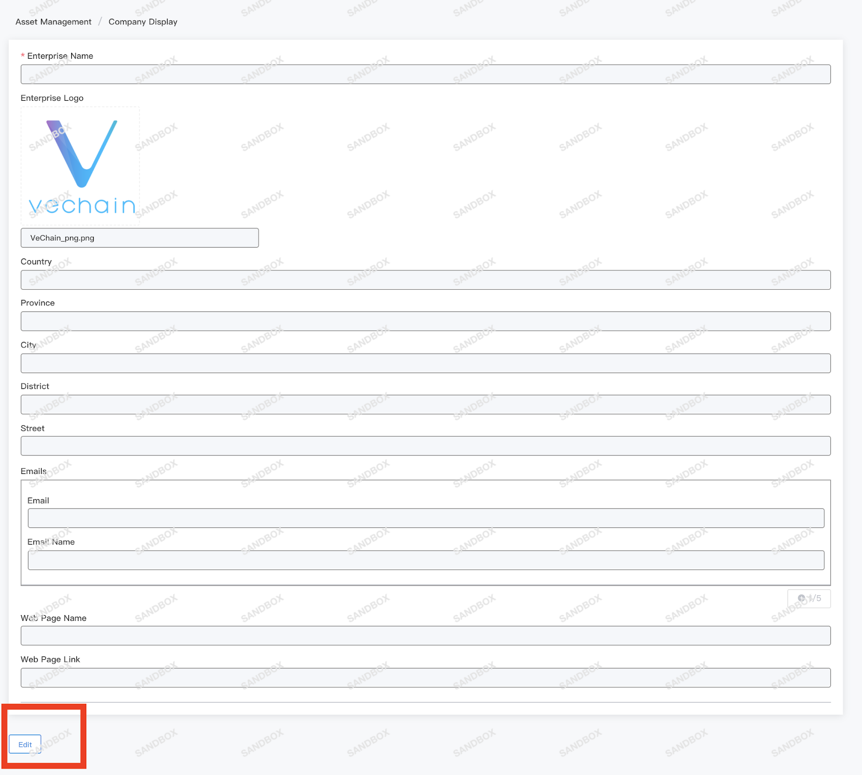Focus the City input field
Viewport: 862px width, 775px height.
pos(426,363)
